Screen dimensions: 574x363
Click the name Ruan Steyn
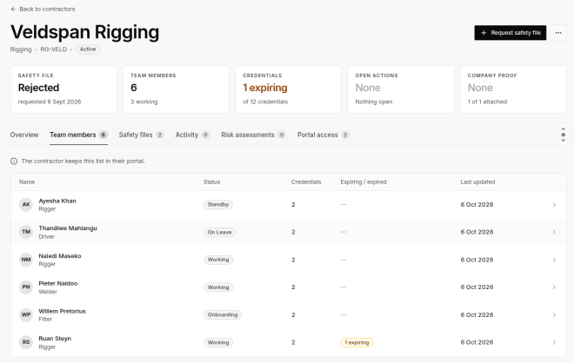click(x=55, y=339)
